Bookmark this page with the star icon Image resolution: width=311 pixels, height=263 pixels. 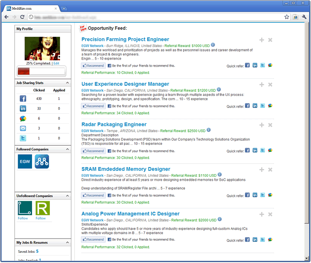coord(287,17)
